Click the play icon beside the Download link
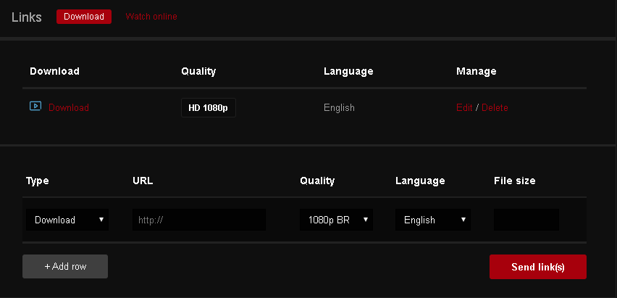 pyautogui.click(x=35, y=106)
